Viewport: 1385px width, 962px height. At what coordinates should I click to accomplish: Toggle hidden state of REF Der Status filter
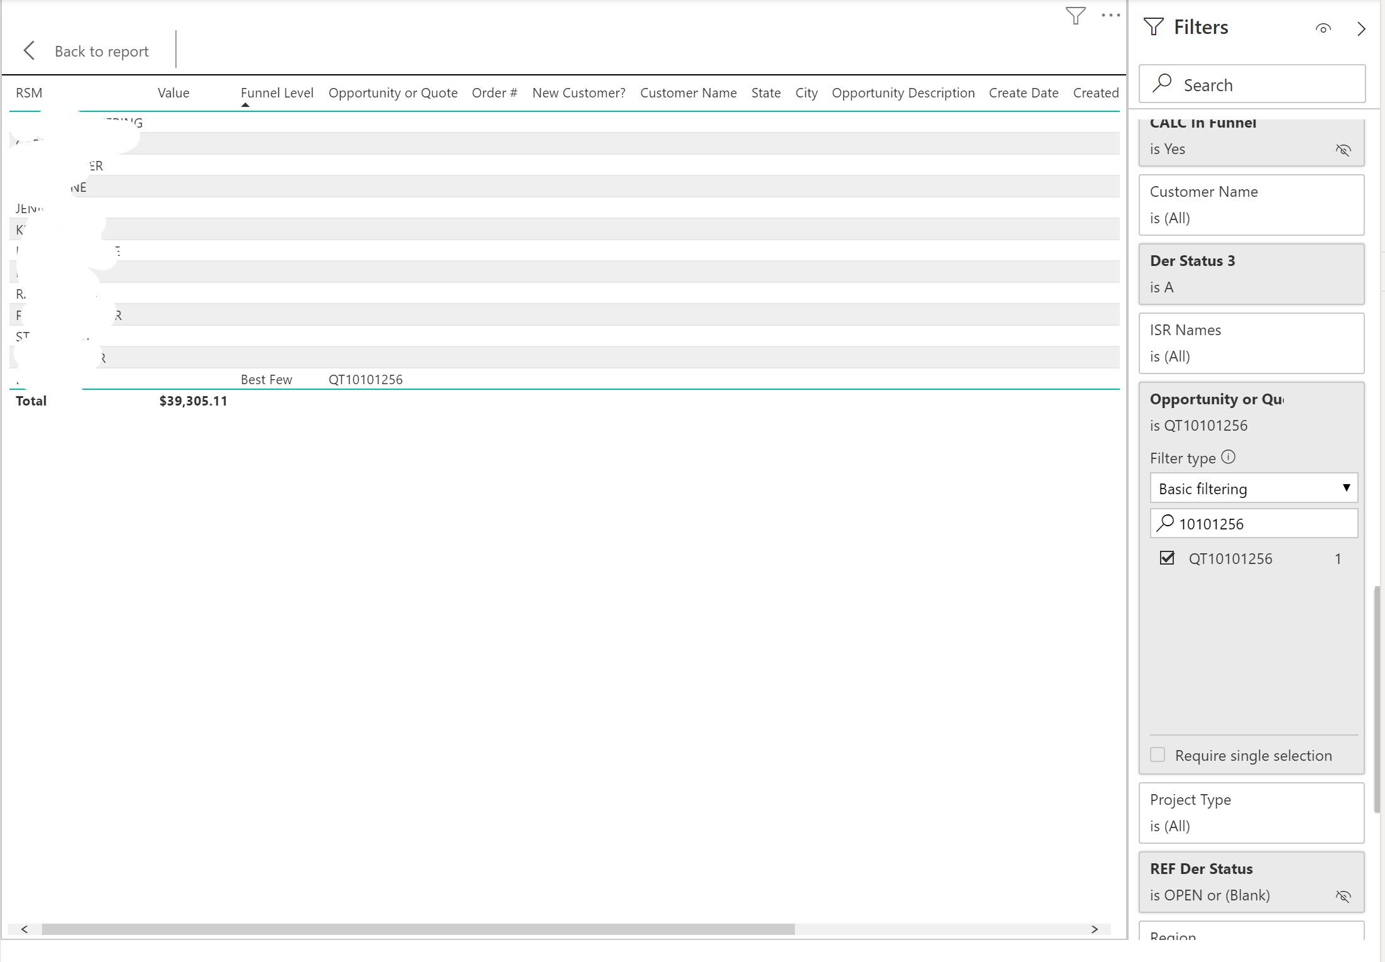[x=1343, y=896]
